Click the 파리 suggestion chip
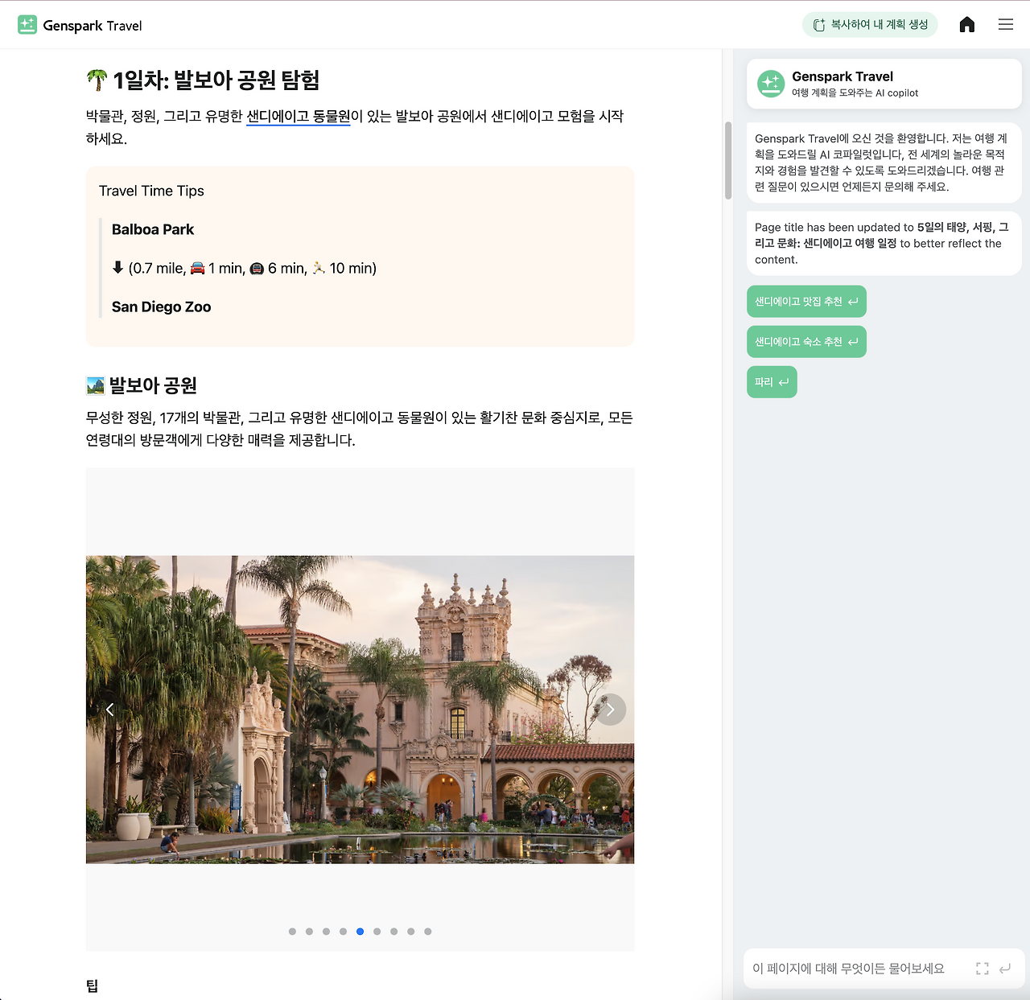Viewport: 1030px width, 1000px height. click(772, 381)
